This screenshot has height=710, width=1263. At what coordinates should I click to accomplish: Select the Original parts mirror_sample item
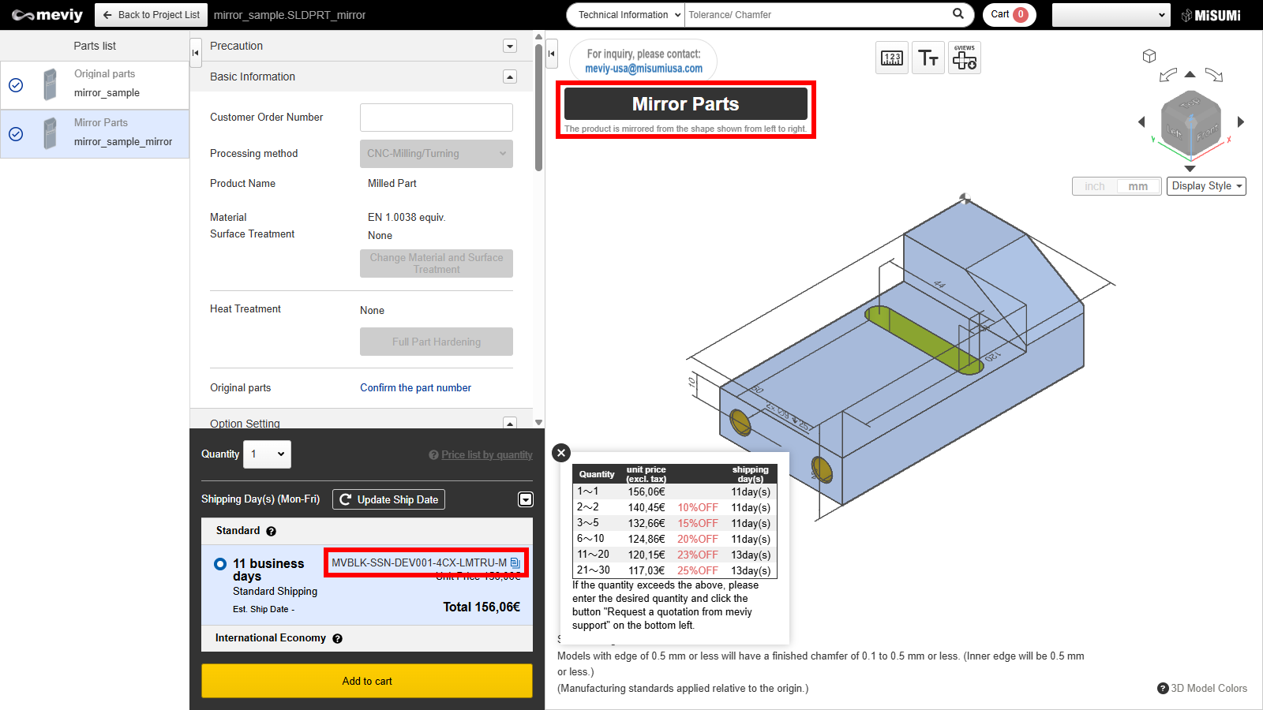(107, 84)
